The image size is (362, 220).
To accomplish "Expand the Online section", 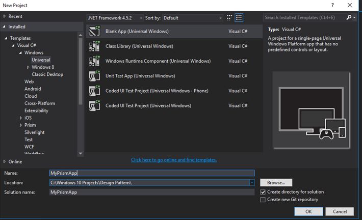I will coord(5,161).
